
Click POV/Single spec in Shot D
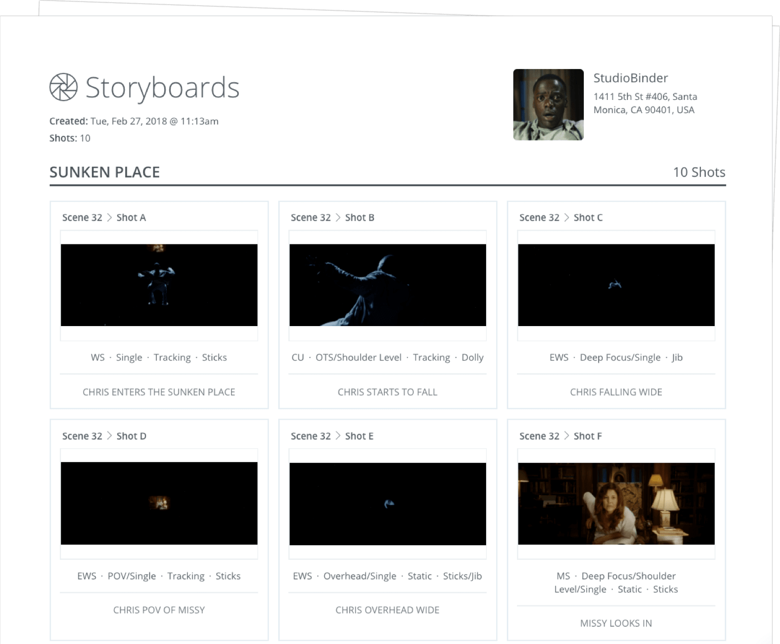pyautogui.click(x=132, y=576)
